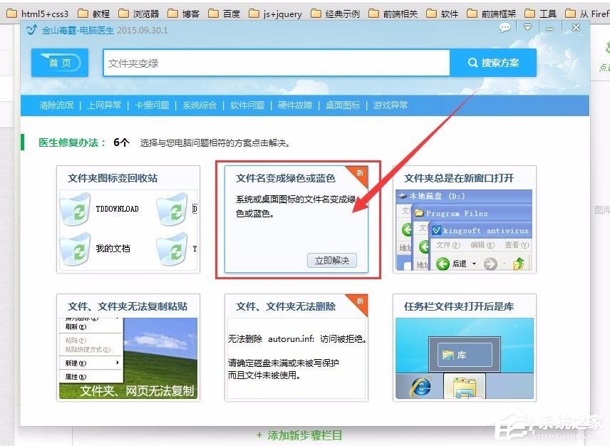Image resolution: width=610 pixels, height=446 pixels.
Task: Select the 系统综合 category tab
Action: [199, 105]
